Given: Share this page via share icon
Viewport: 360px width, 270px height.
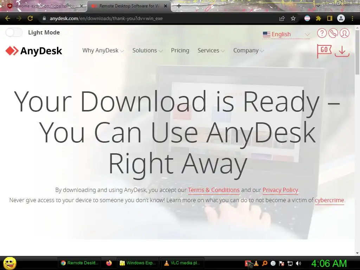Looking at the screenshot, I should (282, 18).
